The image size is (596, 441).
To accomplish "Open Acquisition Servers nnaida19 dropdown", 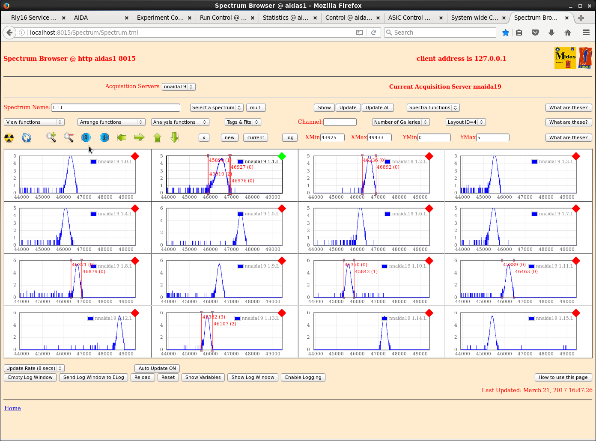I will coord(179,86).
